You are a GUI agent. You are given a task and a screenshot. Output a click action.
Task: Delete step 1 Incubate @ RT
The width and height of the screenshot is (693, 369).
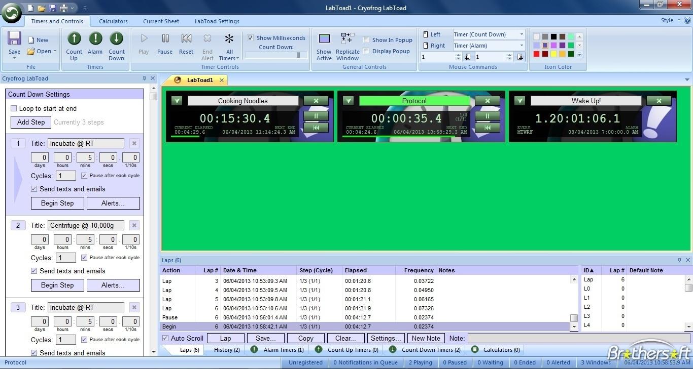[134, 143]
